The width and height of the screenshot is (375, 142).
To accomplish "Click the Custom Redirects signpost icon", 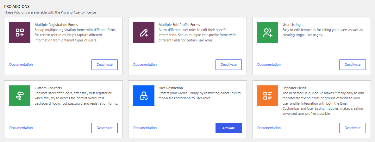I will coord(20,96).
